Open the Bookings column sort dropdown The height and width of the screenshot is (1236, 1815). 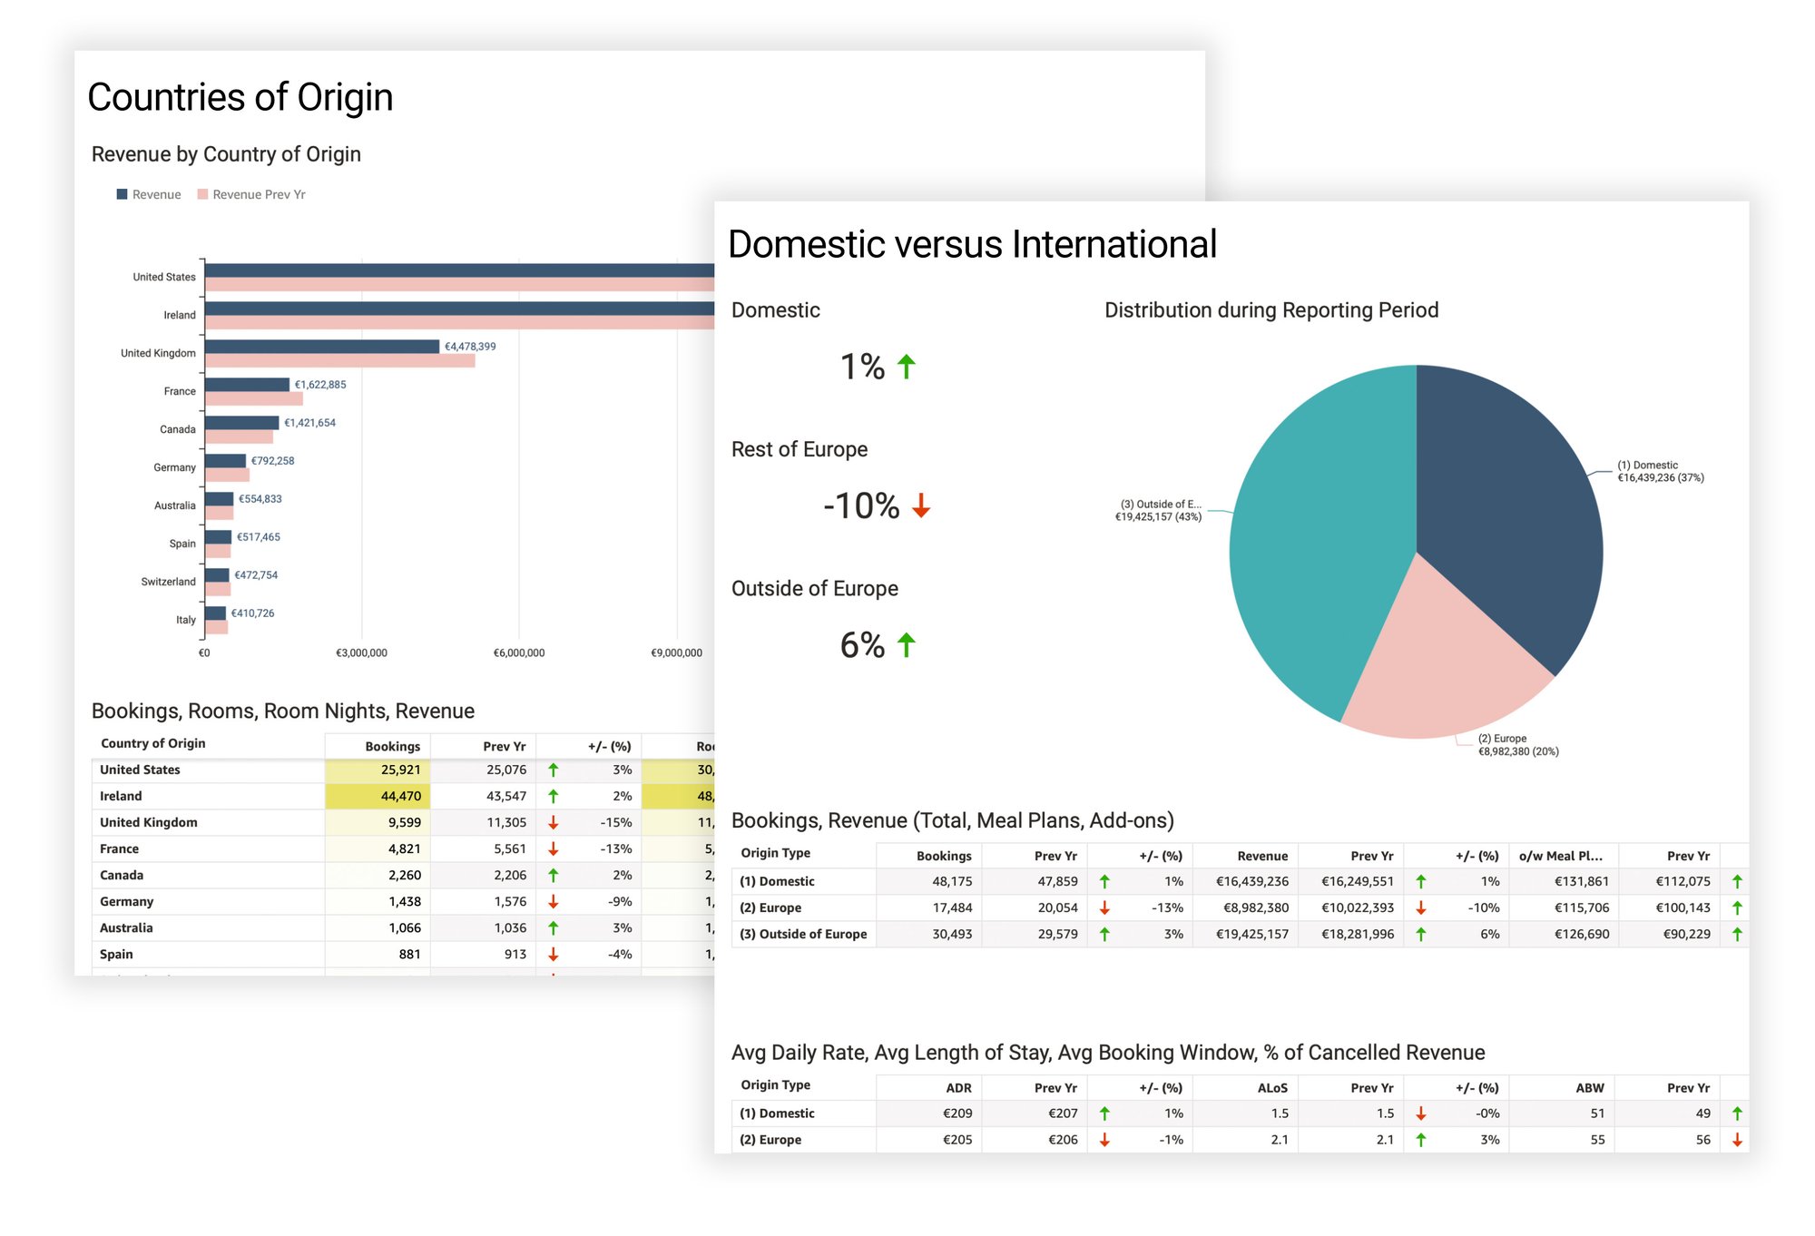[x=393, y=746]
